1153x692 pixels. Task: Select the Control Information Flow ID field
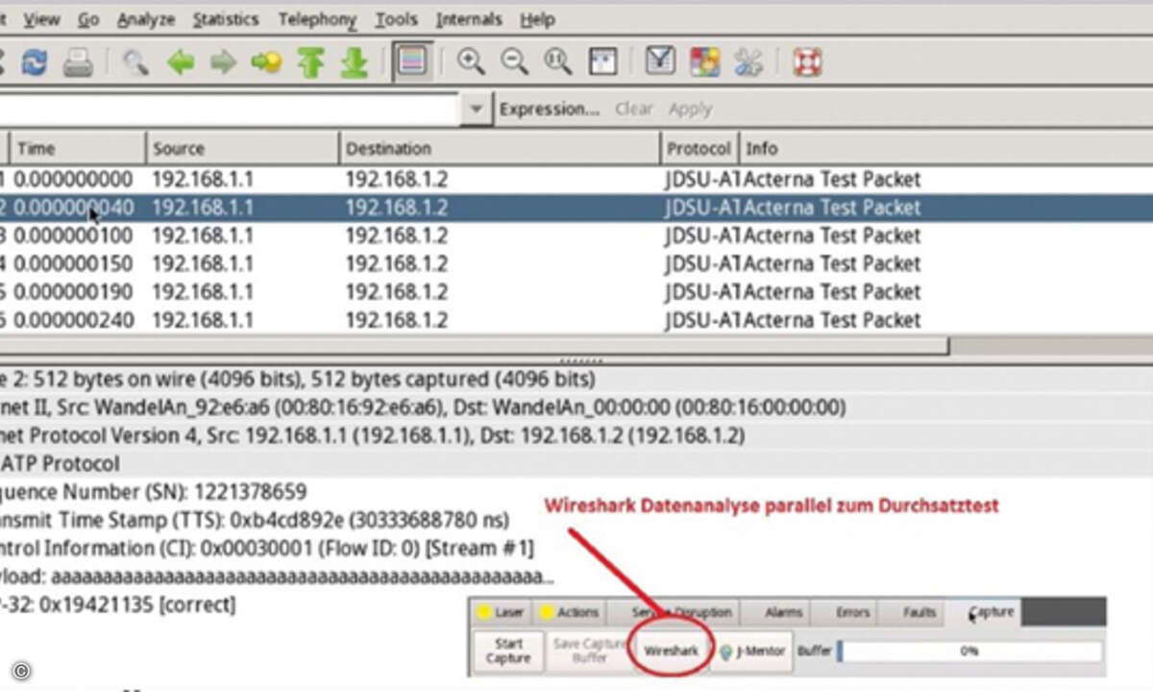click(x=267, y=548)
